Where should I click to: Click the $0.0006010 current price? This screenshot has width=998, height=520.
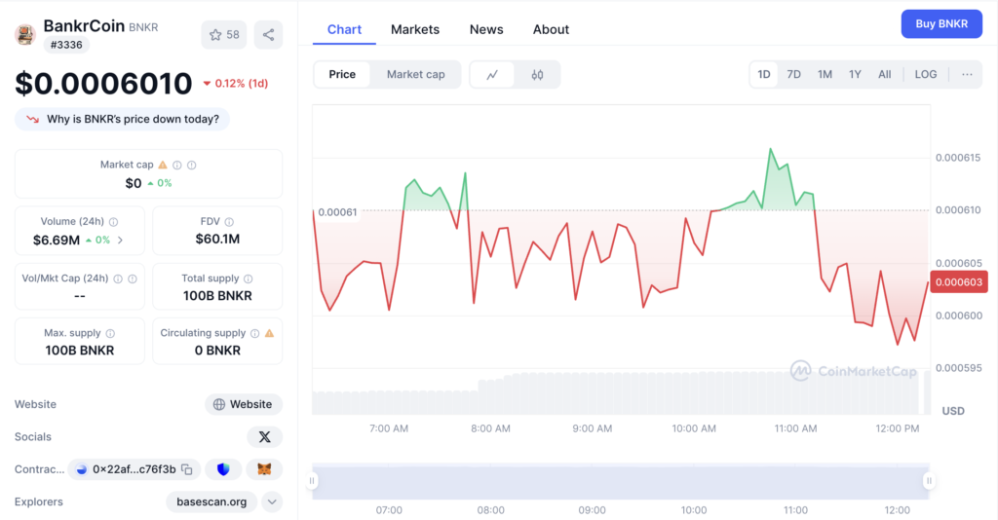coord(103,84)
